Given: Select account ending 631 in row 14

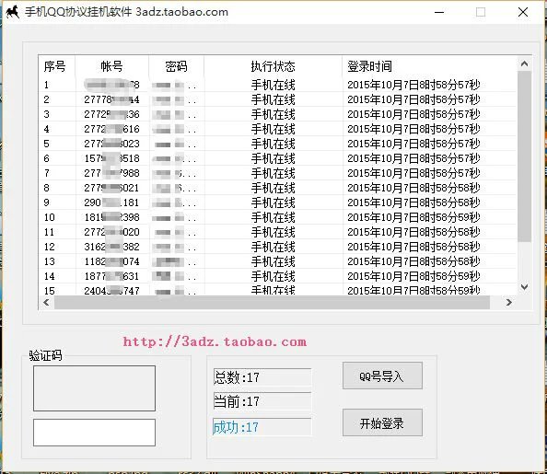Looking at the screenshot, I should point(111,276).
